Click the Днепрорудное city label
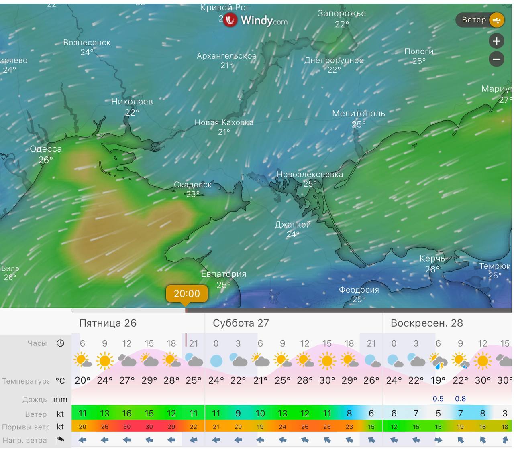Screen dimensions: 514x455 click(334, 60)
